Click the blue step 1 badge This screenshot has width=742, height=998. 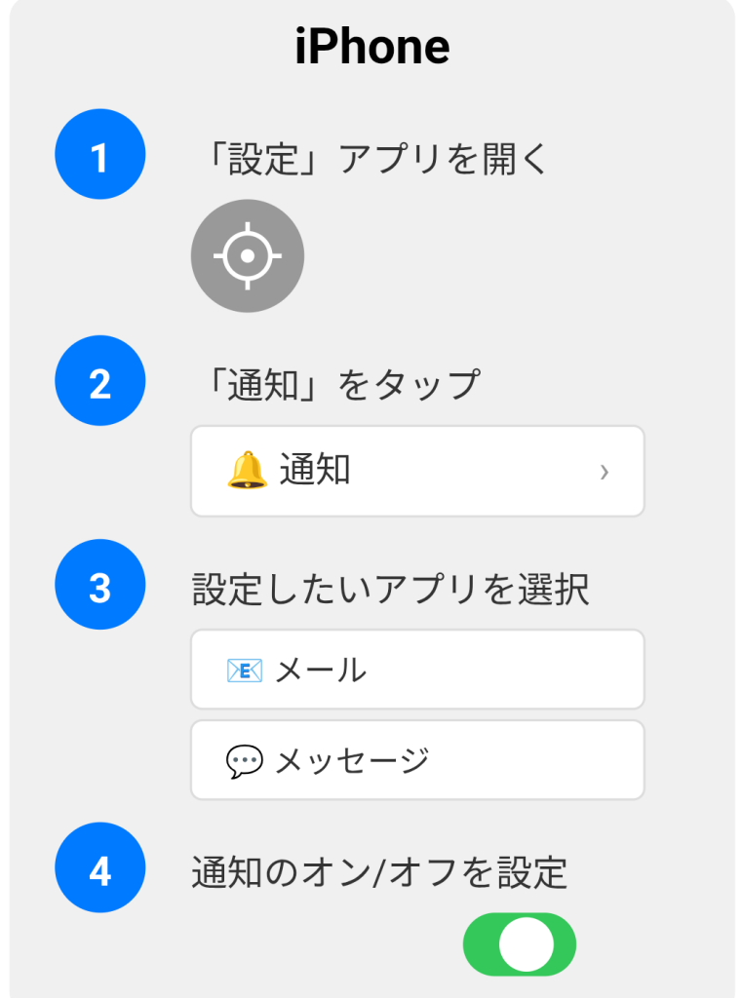tap(100, 156)
